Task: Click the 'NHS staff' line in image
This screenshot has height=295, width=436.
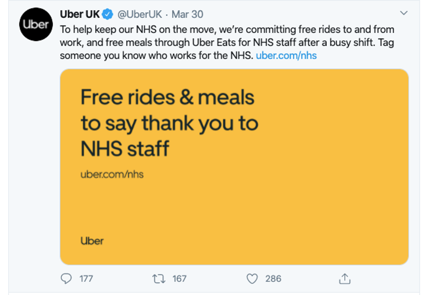Action: pyautogui.click(x=125, y=148)
